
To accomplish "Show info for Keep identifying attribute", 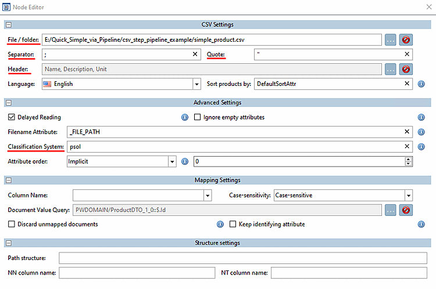I will (x=421, y=224).
